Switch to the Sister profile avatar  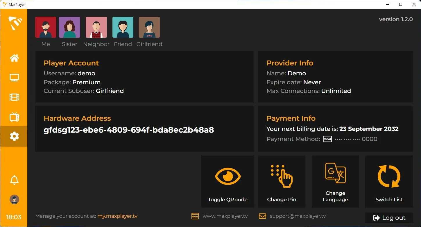[x=69, y=27]
